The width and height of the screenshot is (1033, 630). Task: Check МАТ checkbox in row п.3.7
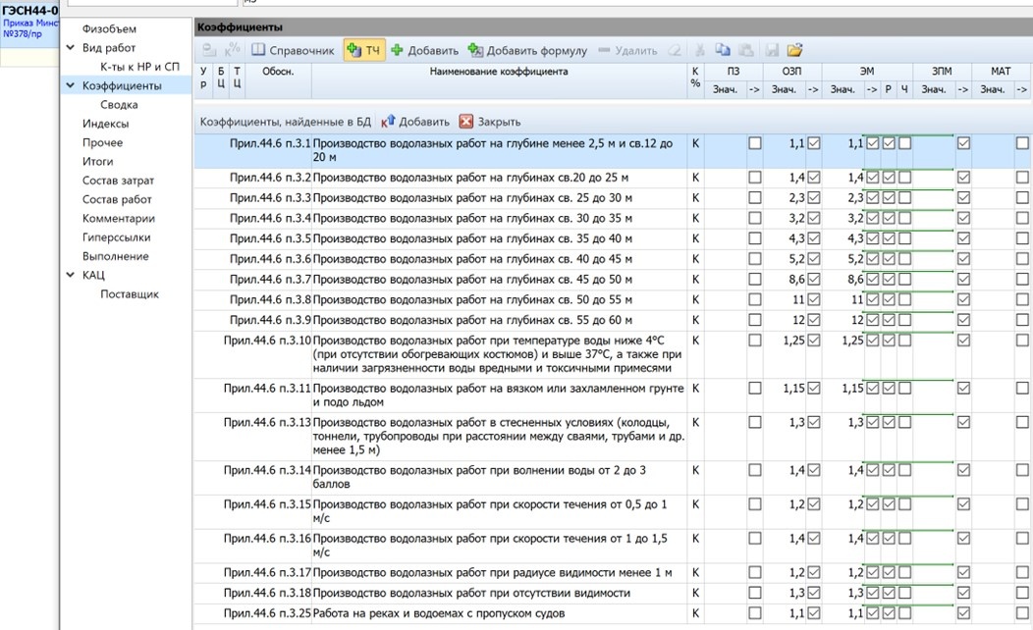pyautogui.click(x=1022, y=279)
